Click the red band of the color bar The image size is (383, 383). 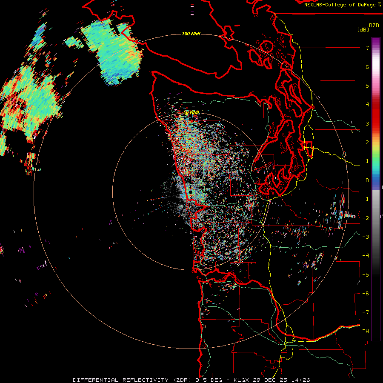tap(376, 117)
